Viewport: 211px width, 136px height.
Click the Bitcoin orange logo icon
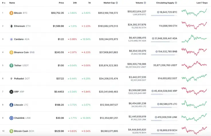(11, 13)
